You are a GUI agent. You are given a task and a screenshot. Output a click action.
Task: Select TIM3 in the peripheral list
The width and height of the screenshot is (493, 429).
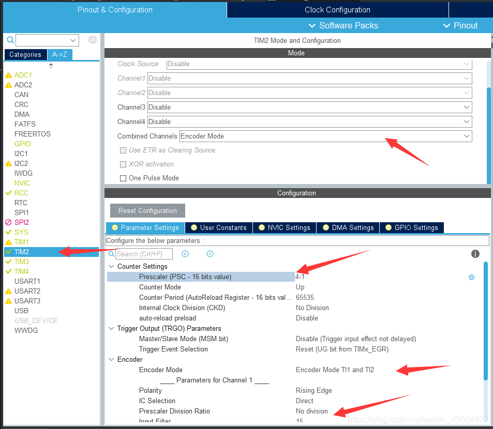pos(21,262)
